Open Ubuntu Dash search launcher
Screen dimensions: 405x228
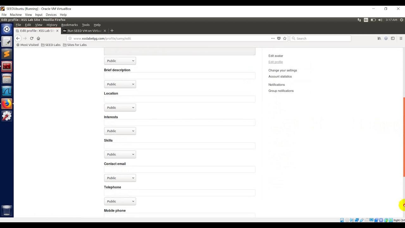point(7,29)
